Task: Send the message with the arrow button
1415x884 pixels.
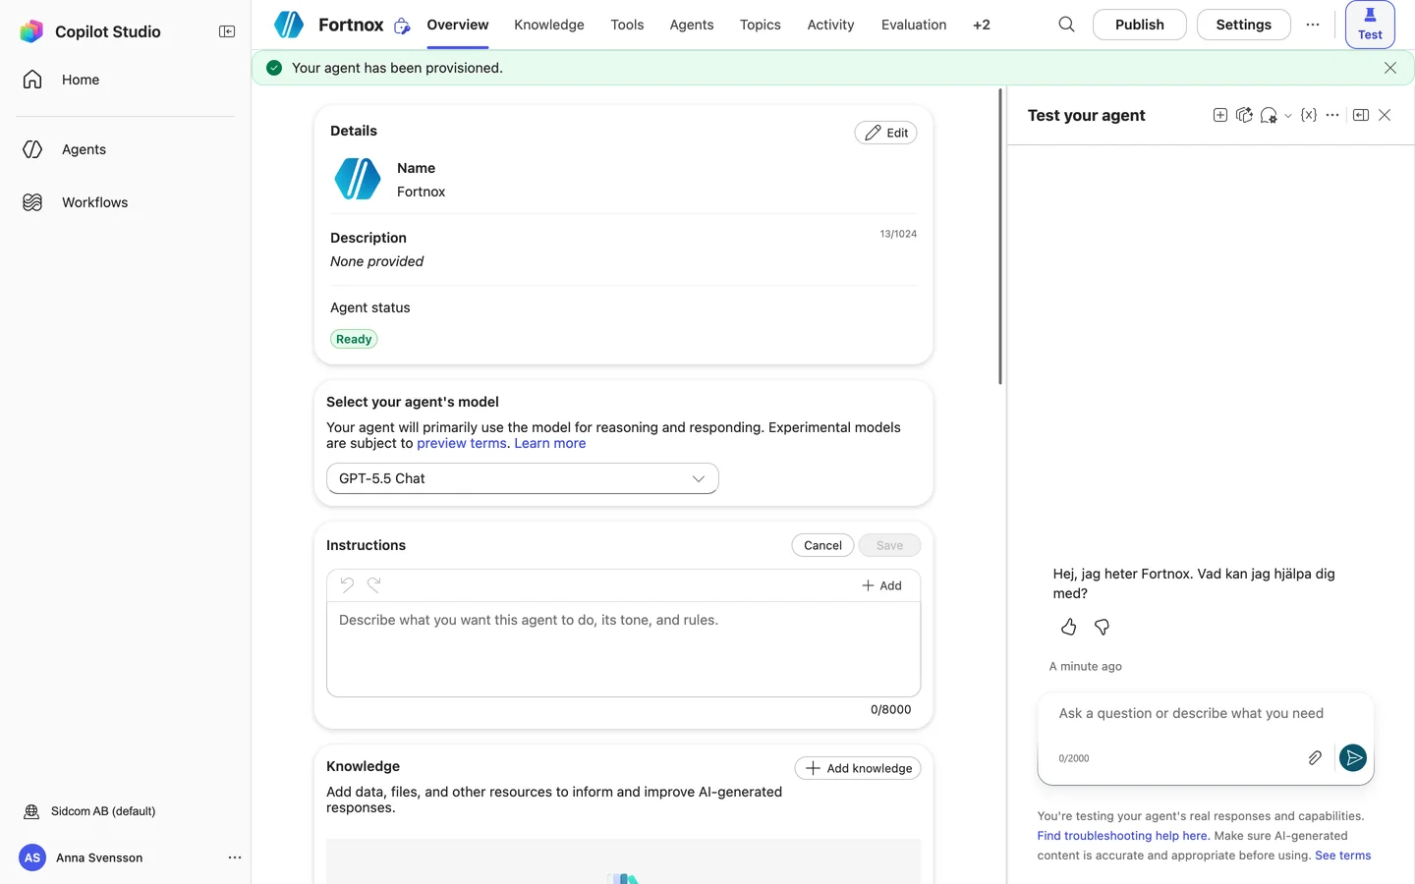Action: pyautogui.click(x=1353, y=757)
